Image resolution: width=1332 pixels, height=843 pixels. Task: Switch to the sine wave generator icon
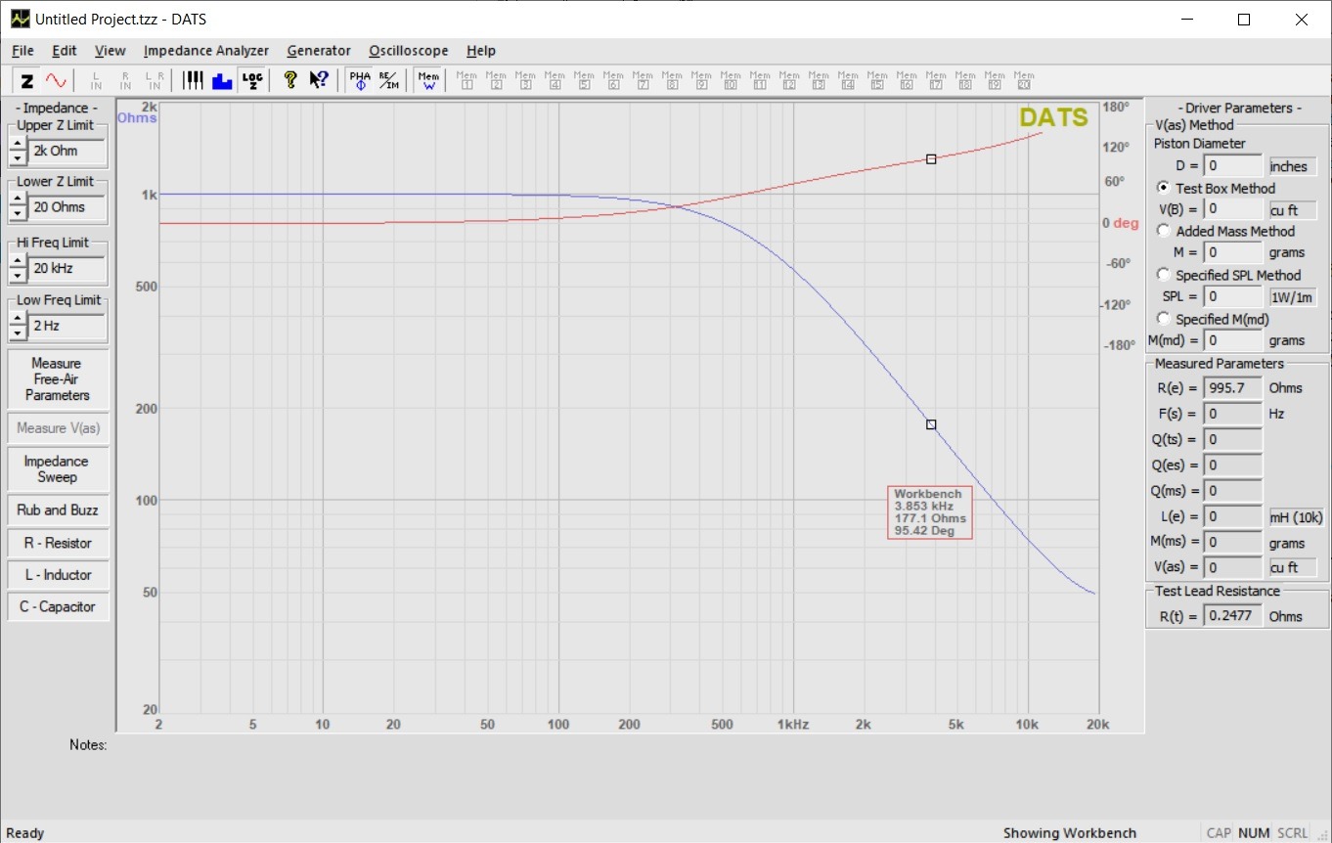pyautogui.click(x=56, y=80)
